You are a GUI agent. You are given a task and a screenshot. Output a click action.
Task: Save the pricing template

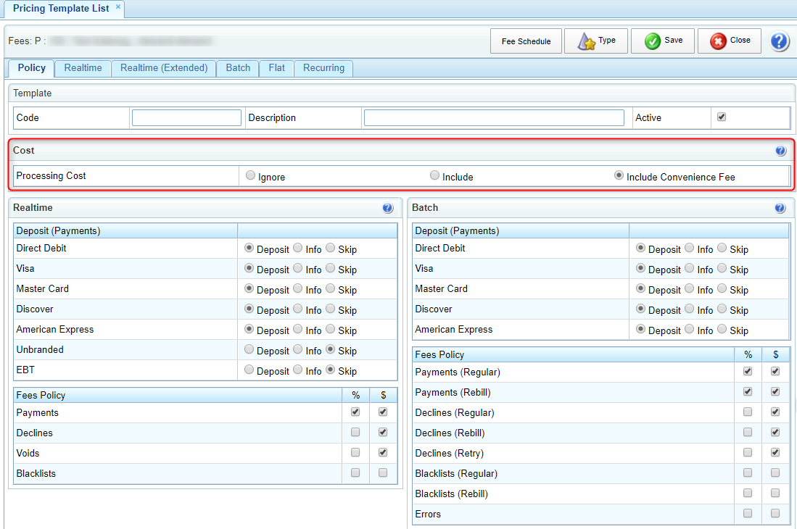point(662,41)
